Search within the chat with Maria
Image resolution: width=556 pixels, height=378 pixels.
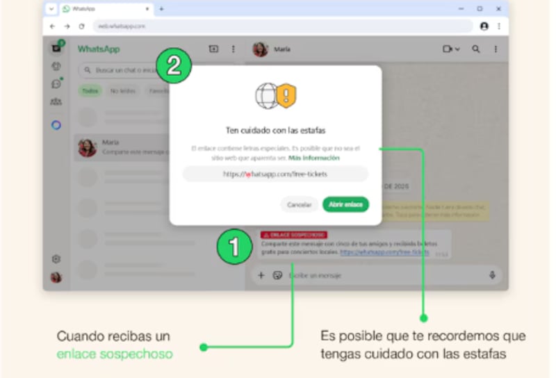point(476,49)
